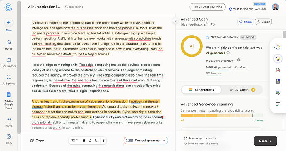Image resolution: width=286 pixels, height=151 pixels.
Task: Click the credits circle icon
Action: click(230, 9)
